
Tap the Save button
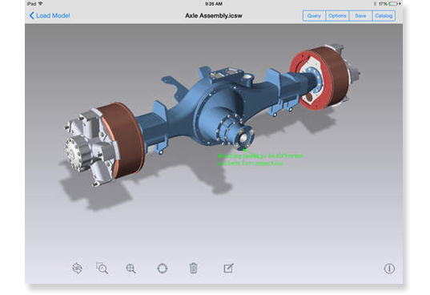point(360,16)
